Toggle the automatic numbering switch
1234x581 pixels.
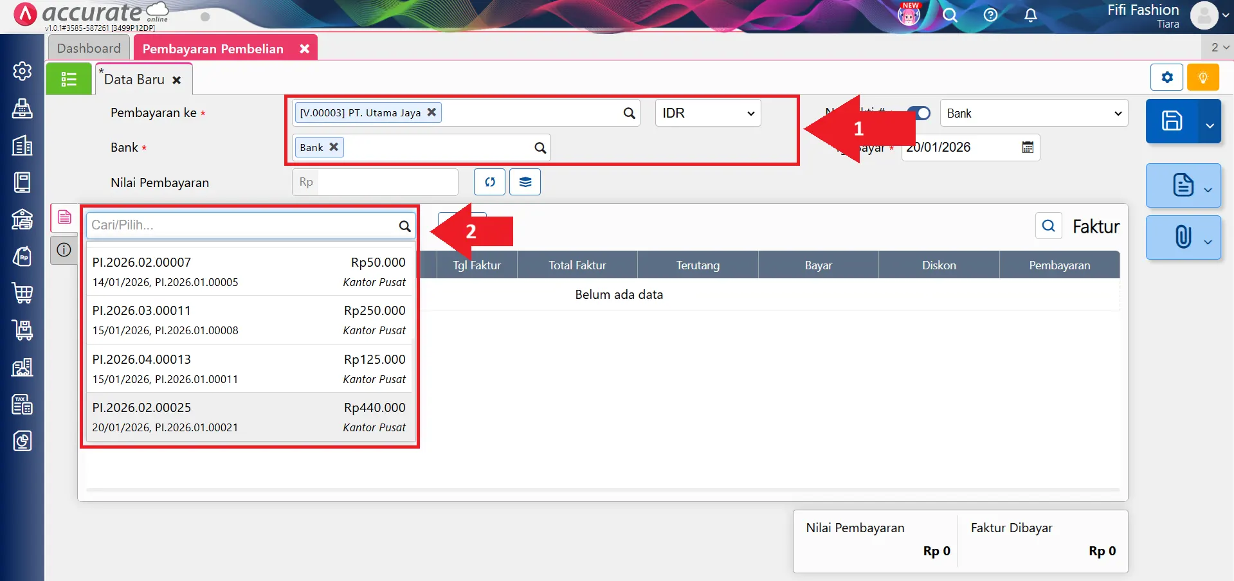click(920, 113)
